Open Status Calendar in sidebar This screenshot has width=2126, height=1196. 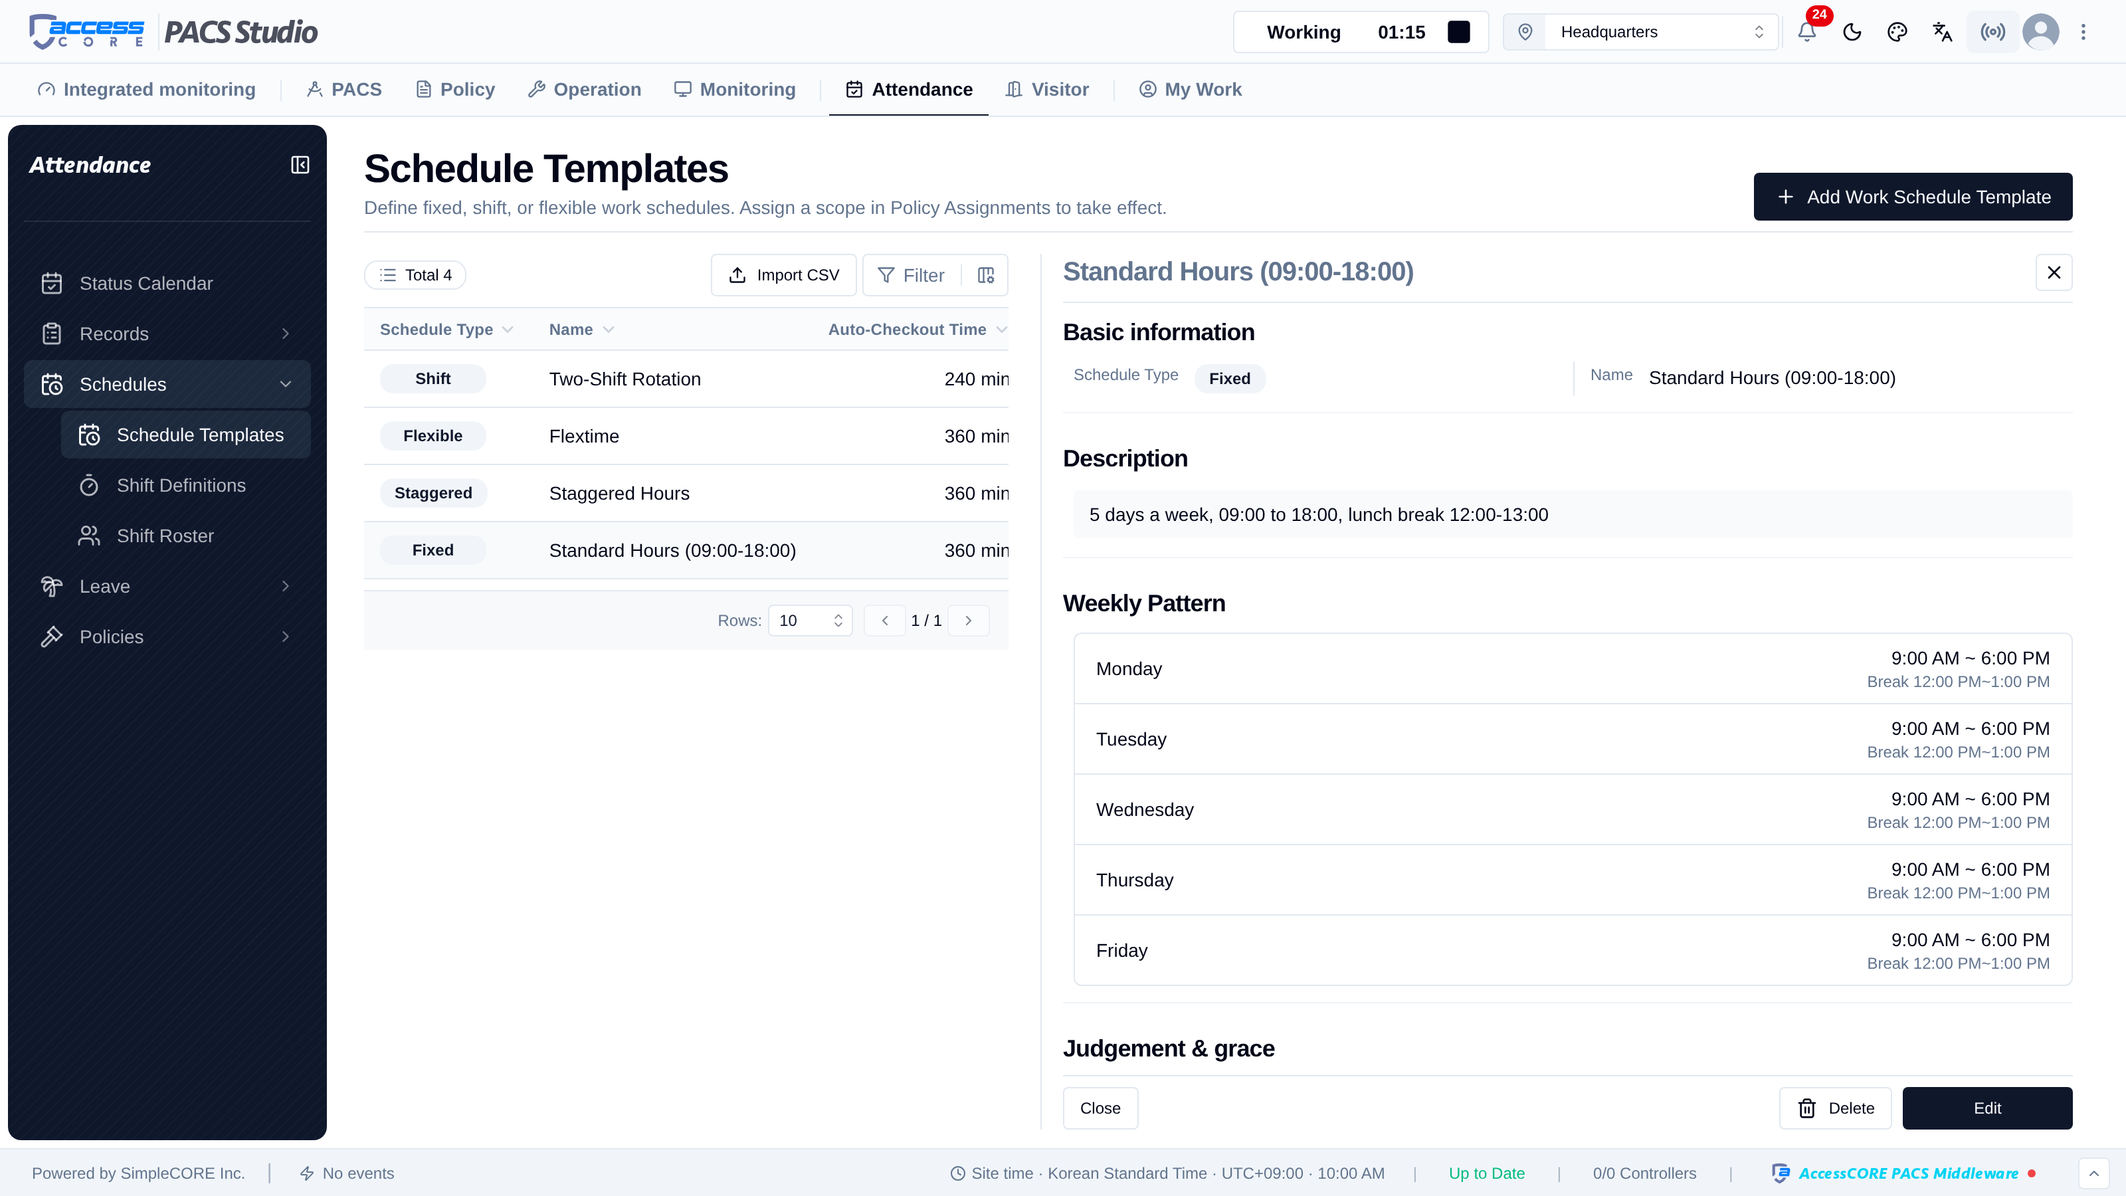167,283
